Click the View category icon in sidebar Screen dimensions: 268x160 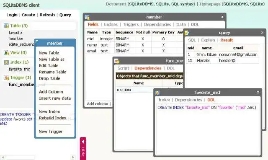tap(6, 53)
